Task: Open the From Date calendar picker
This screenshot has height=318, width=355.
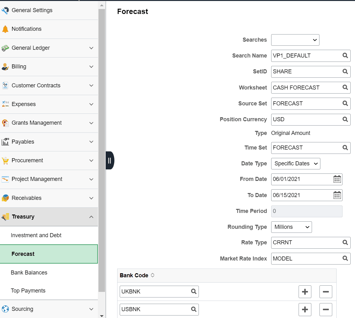Action: 337,179
